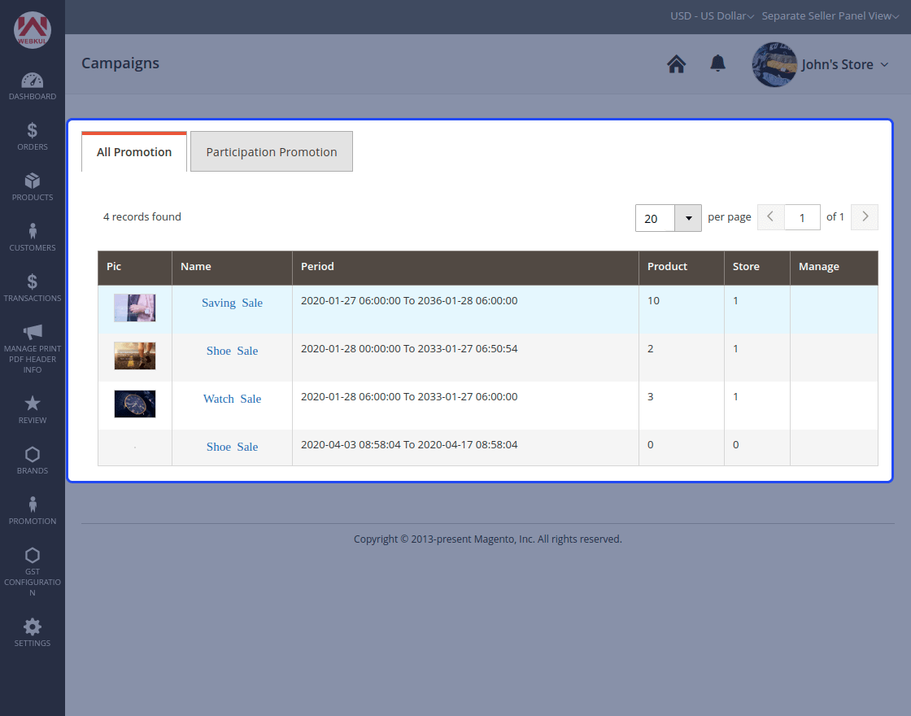Open Transactions dollar icon in sidebar
911x716 pixels.
tap(33, 282)
